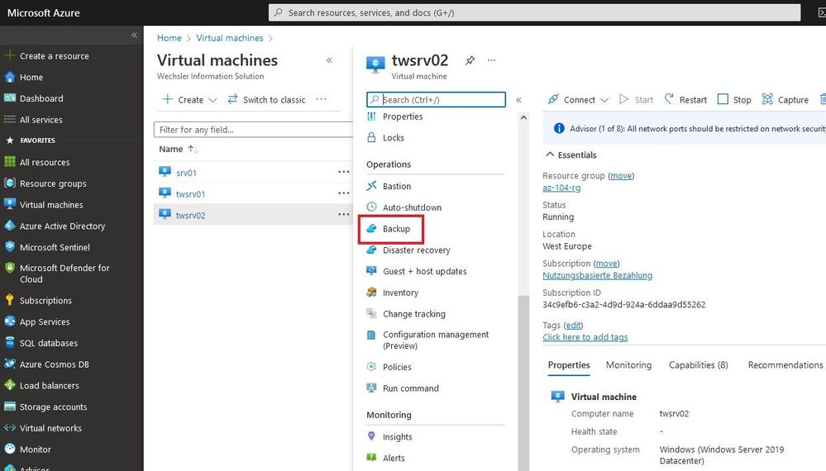Open the az-104-rg resource group link

[x=561, y=188]
